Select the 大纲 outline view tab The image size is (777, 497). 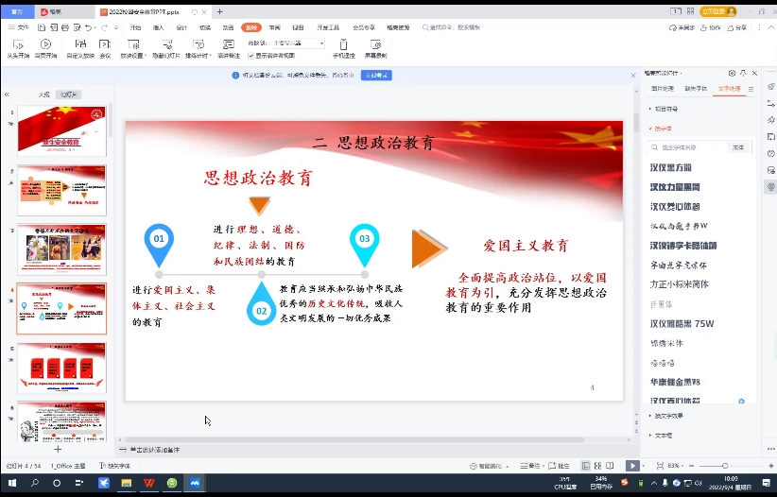44,94
